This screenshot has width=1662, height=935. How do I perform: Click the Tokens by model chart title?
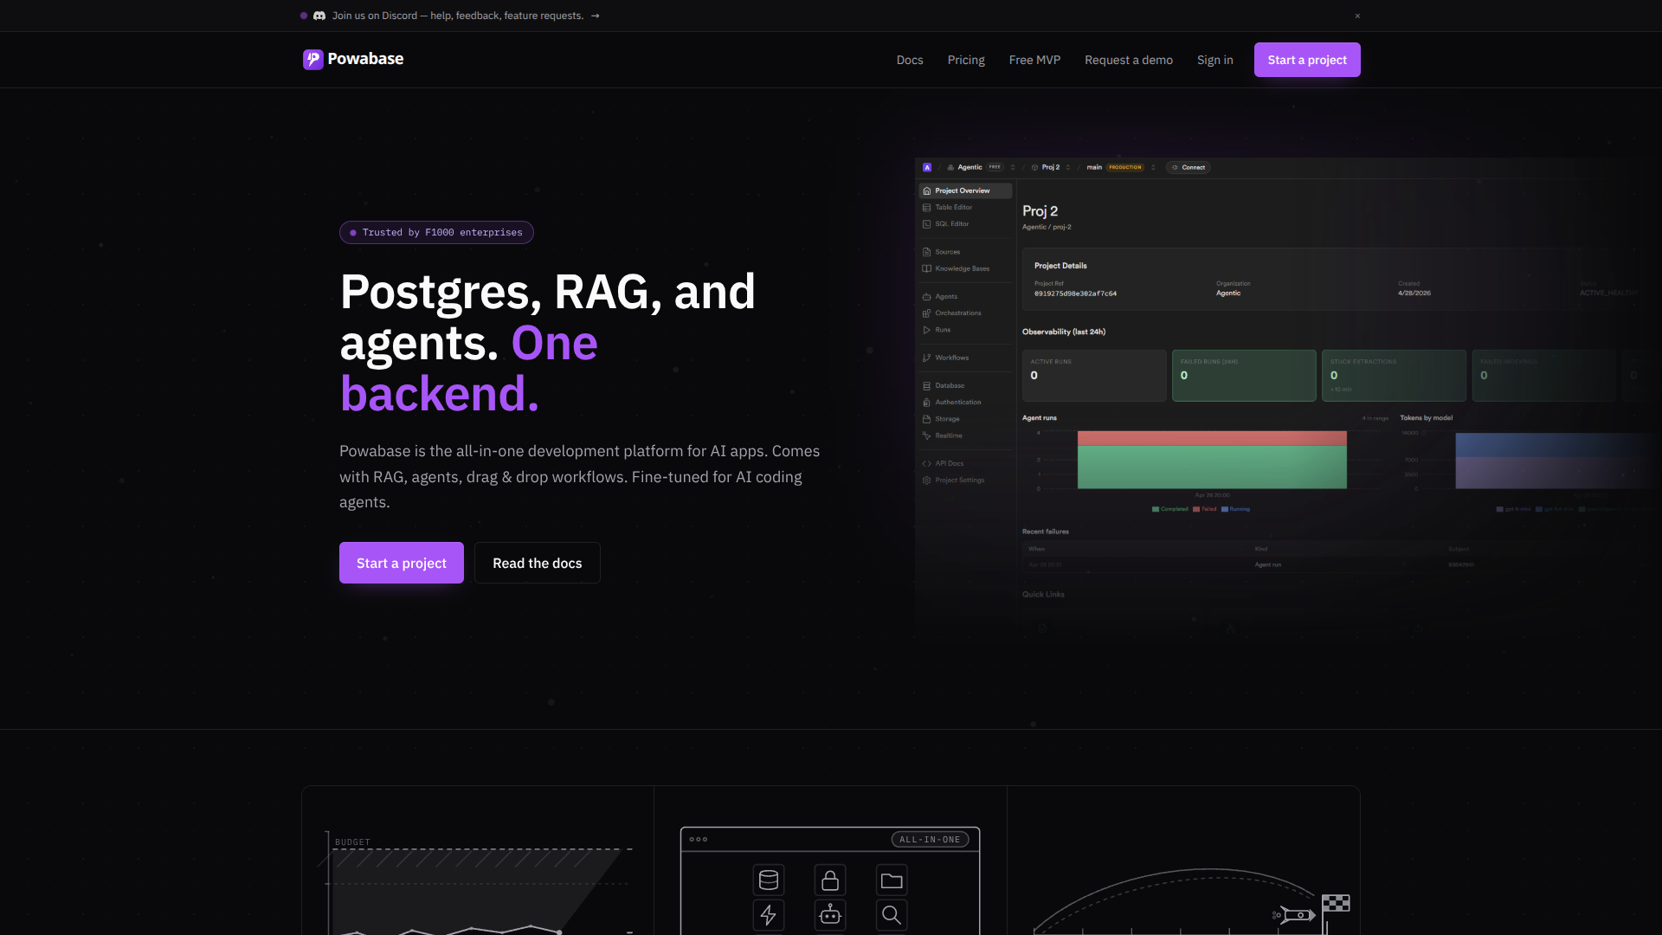(x=1427, y=418)
